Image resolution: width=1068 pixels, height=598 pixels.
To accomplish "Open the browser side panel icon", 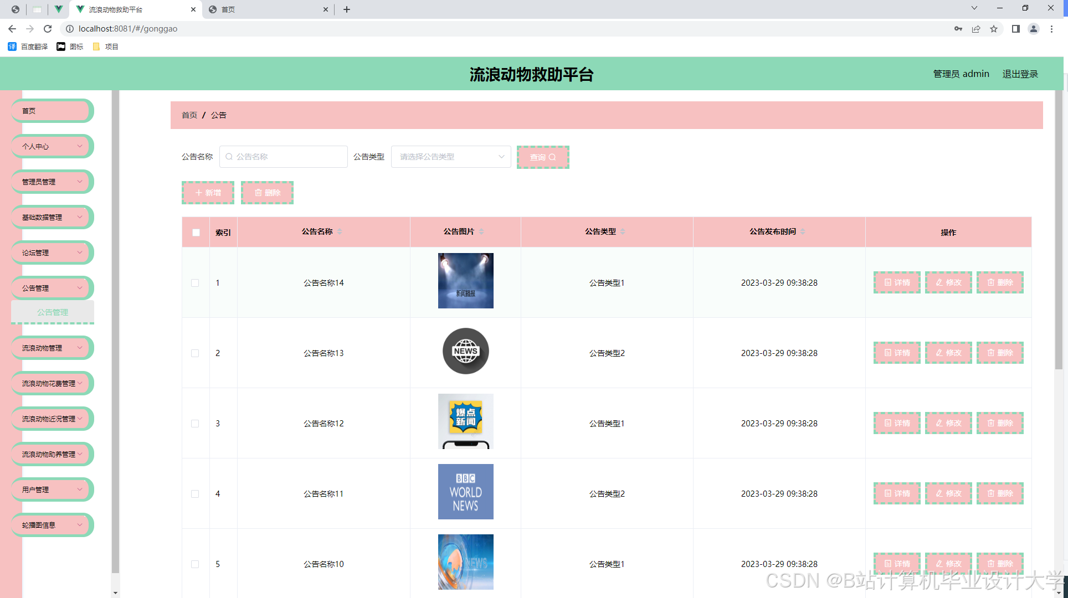I will [1015, 29].
